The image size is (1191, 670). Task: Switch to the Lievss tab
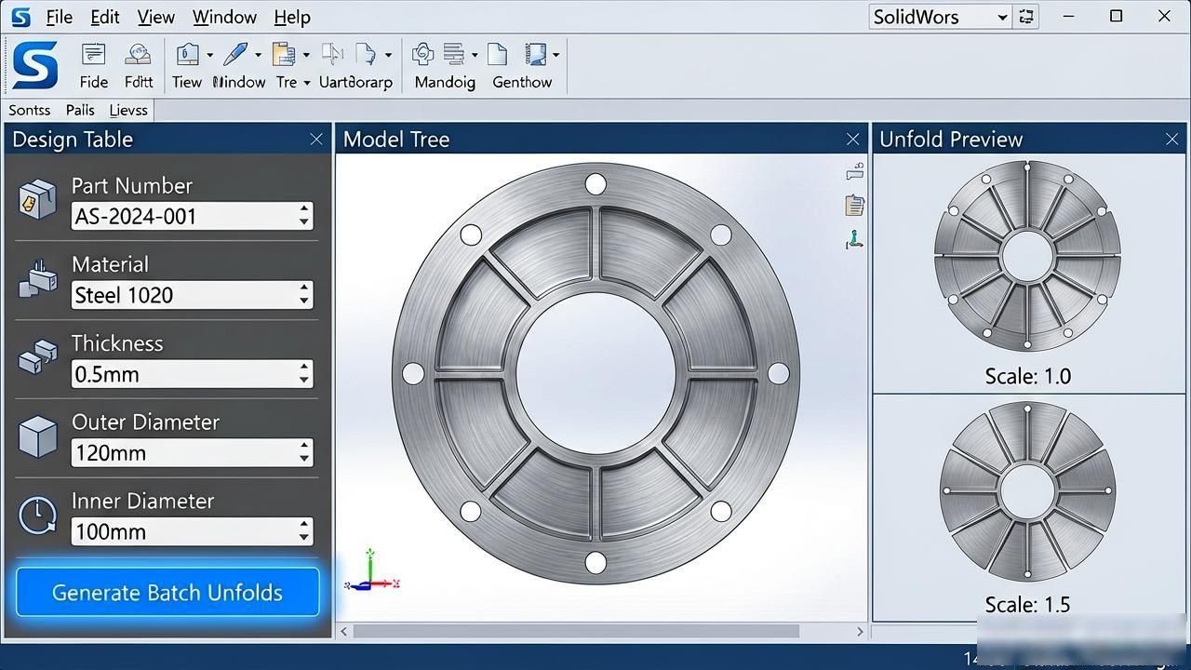click(128, 110)
